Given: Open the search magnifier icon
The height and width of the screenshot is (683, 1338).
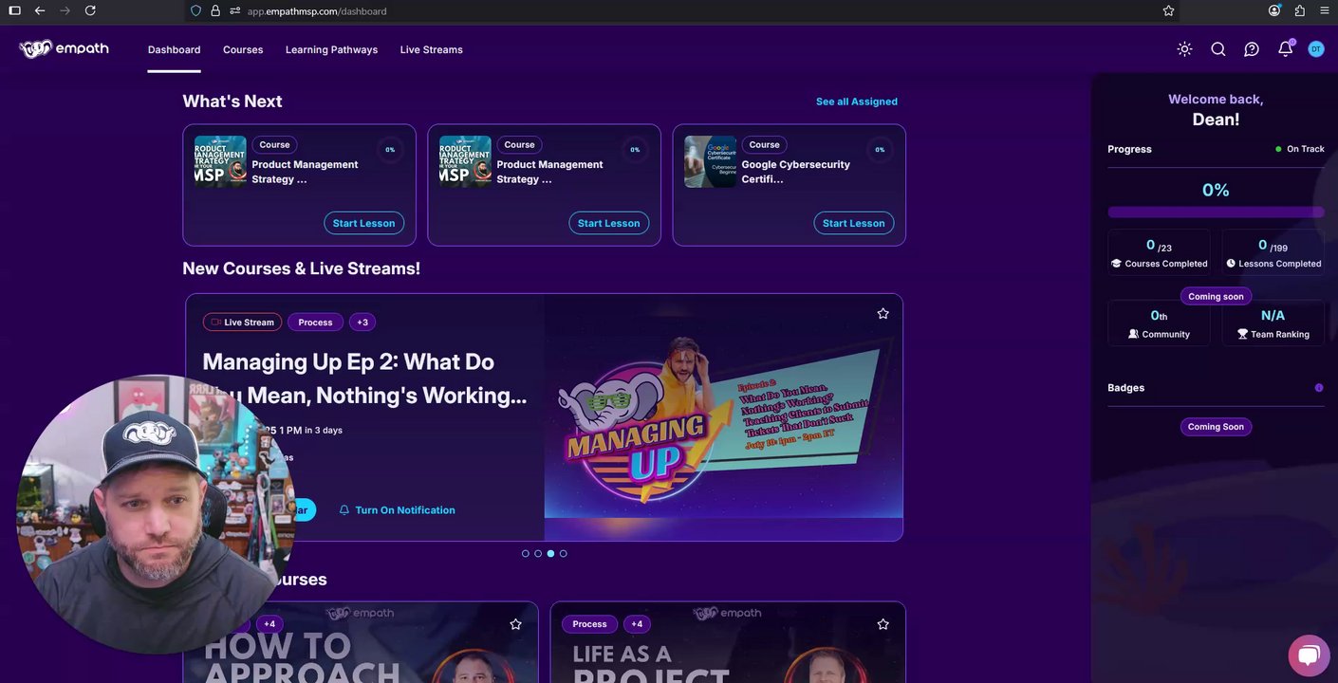Looking at the screenshot, I should [x=1218, y=49].
